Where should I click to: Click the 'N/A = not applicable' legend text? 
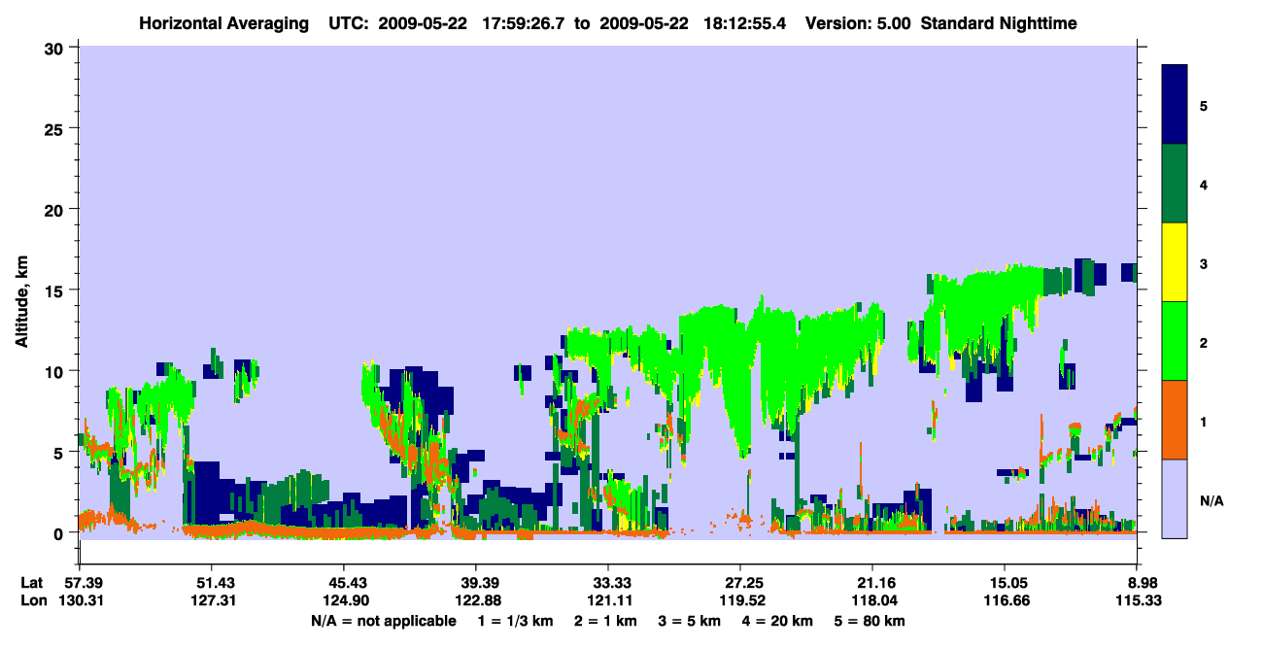(x=383, y=621)
